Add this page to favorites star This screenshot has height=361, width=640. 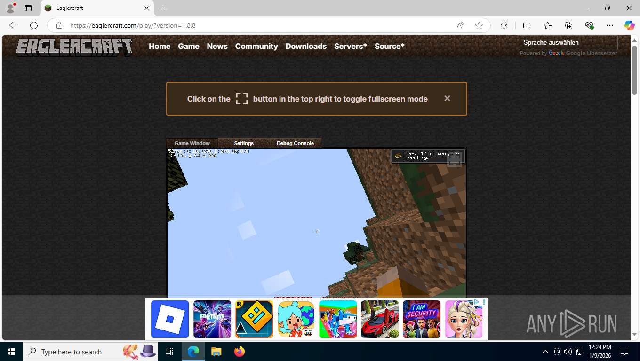tap(479, 25)
